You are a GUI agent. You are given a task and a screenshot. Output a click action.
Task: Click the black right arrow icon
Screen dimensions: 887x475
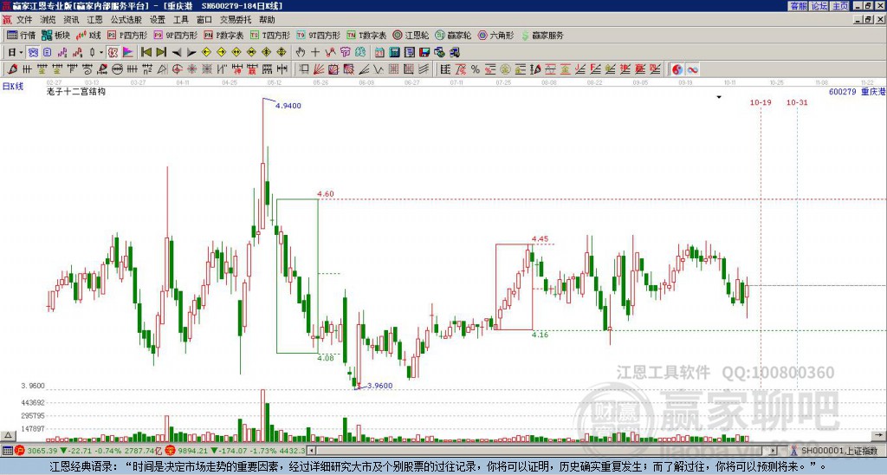tap(191, 52)
